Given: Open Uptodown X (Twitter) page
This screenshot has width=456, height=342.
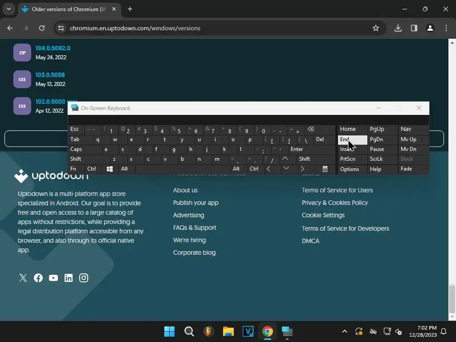Looking at the screenshot, I should pyautogui.click(x=23, y=278).
